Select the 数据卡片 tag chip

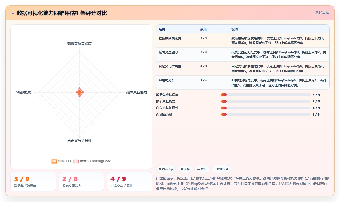(221, 169)
